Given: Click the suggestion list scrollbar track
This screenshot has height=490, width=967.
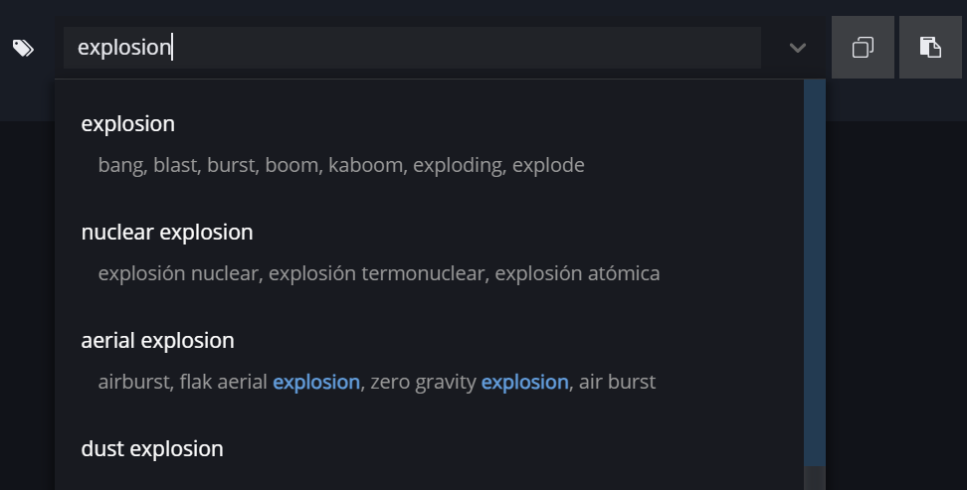Looking at the screenshot, I should click(814, 268).
